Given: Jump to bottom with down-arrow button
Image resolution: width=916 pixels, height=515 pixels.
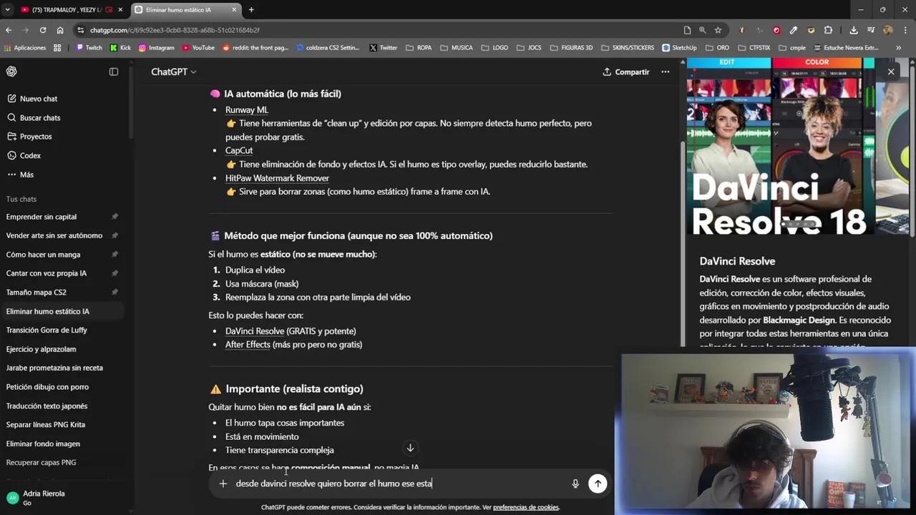Looking at the screenshot, I should pyautogui.click(x=410, y=448).
